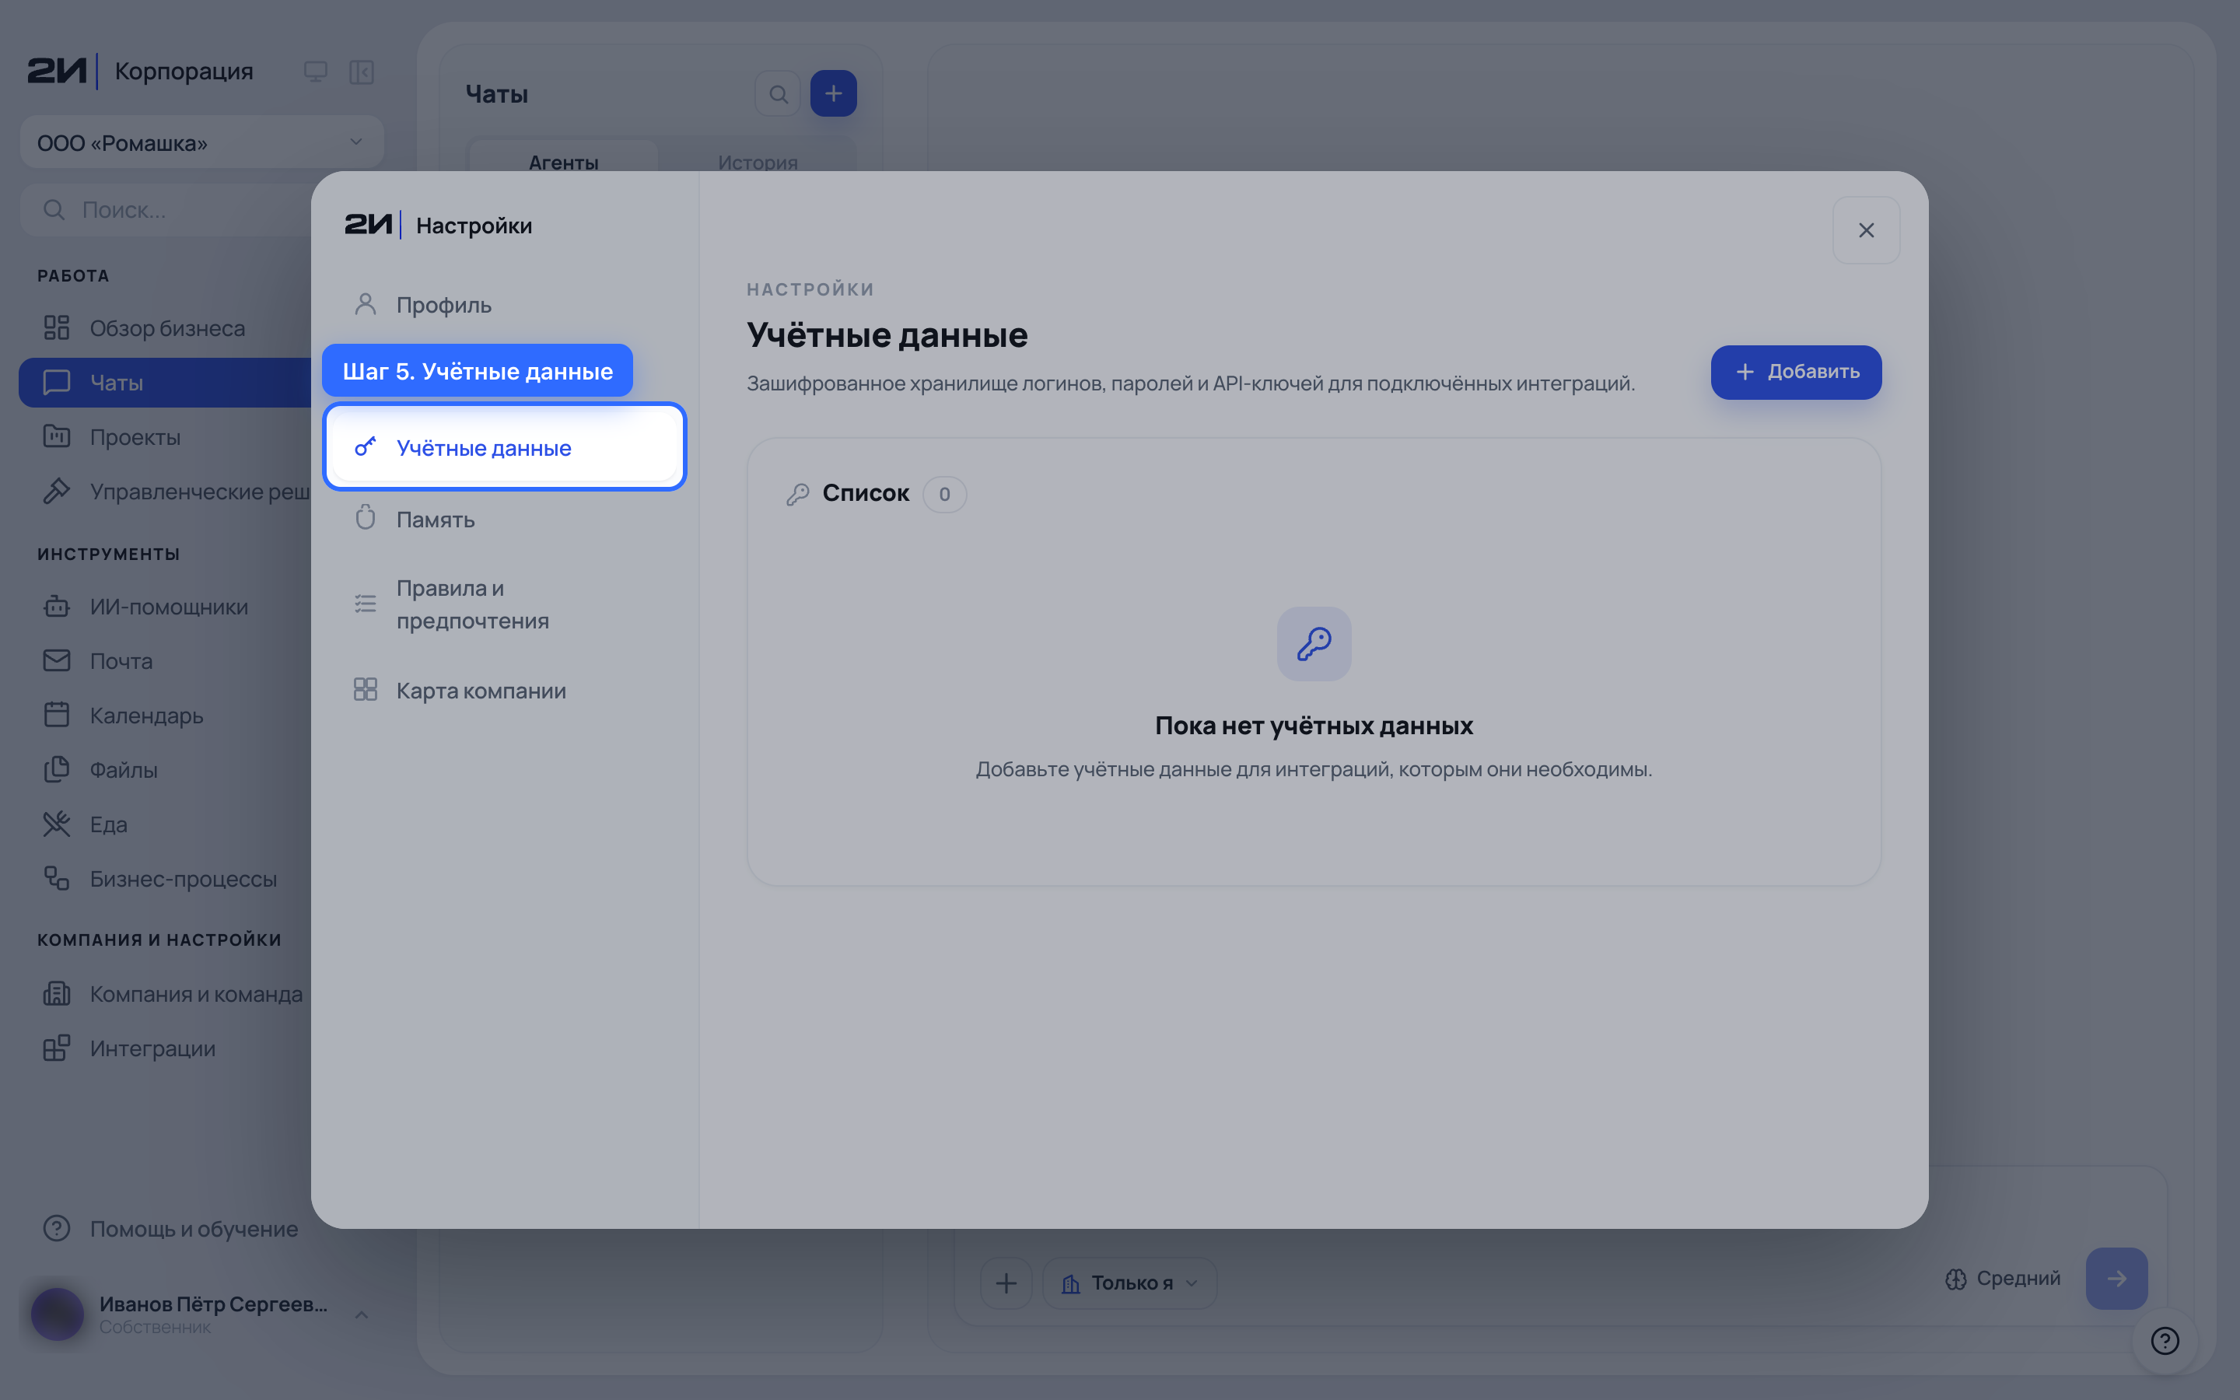
Task: Open Проекты in sidebar
Action: pos(166,437)
